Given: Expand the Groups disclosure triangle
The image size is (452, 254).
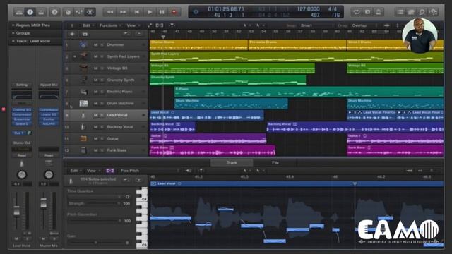Looking at the screenshot, I should tap(13, 33).
